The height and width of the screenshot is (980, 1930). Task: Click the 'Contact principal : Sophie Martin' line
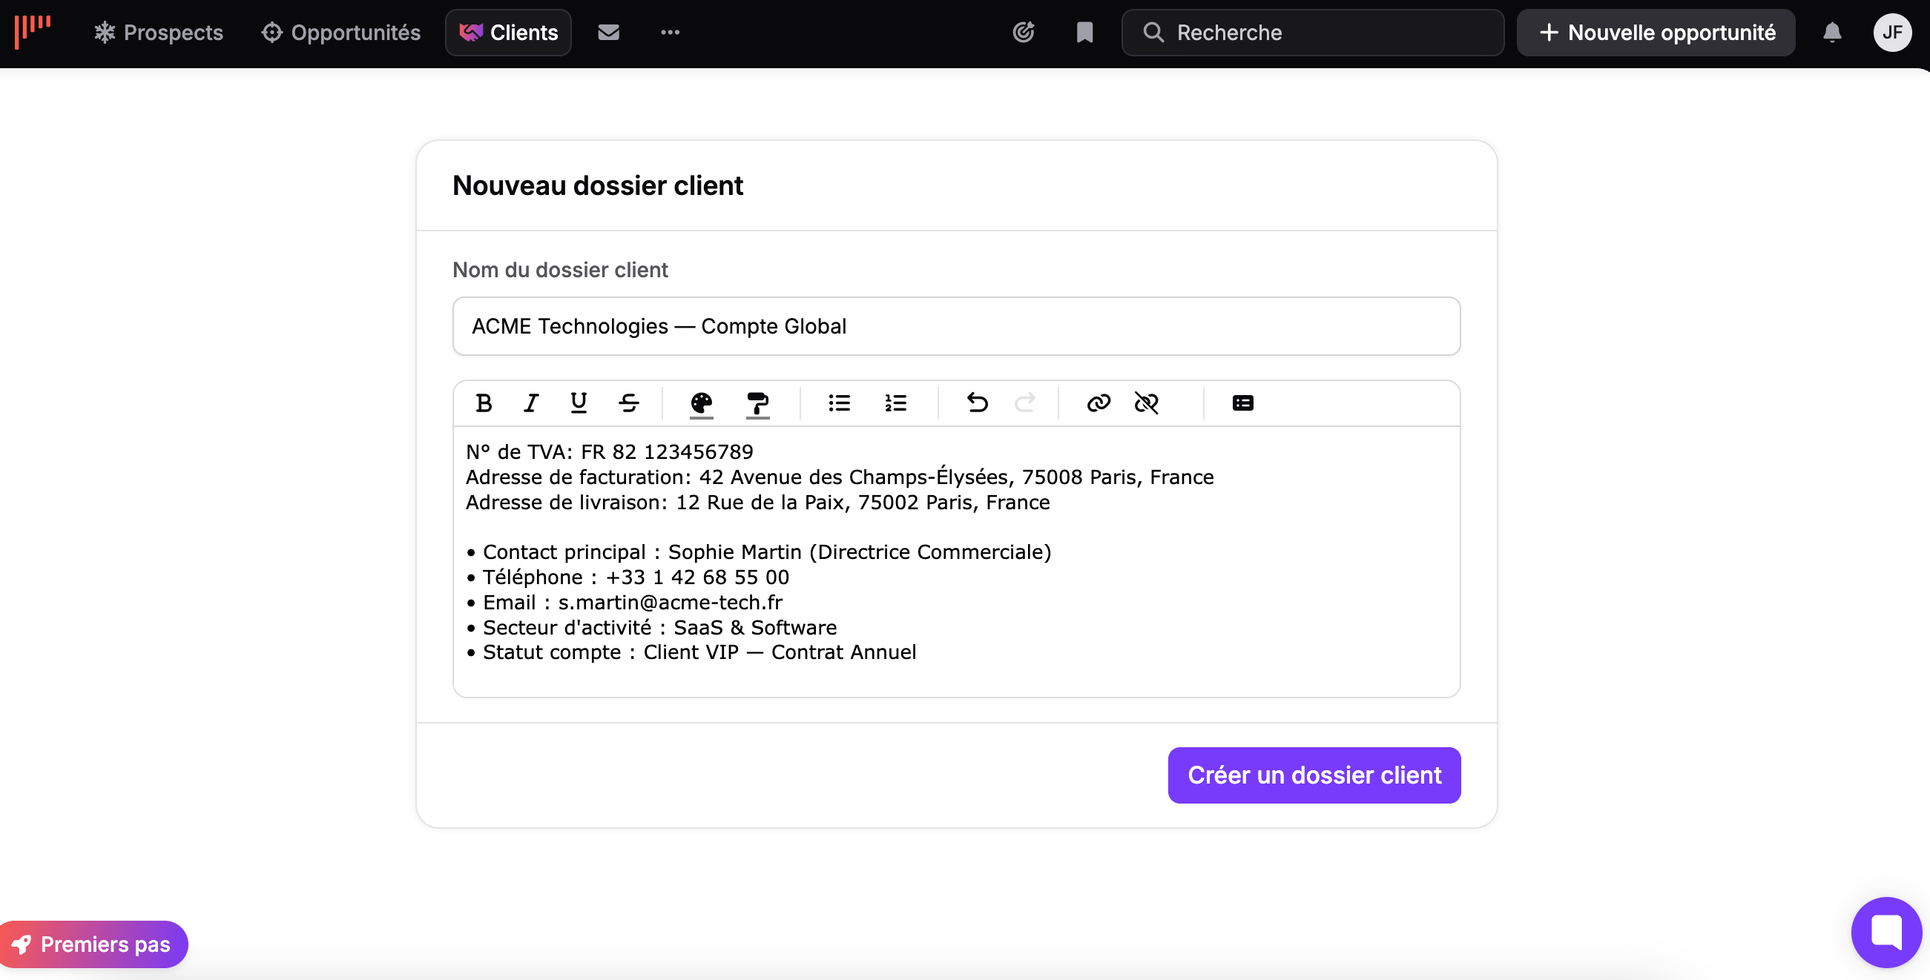[758, 552]
